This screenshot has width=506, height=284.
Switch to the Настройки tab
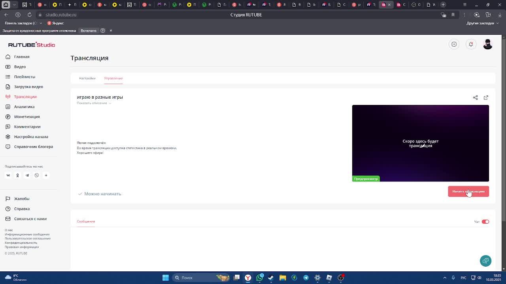[87, 78]
